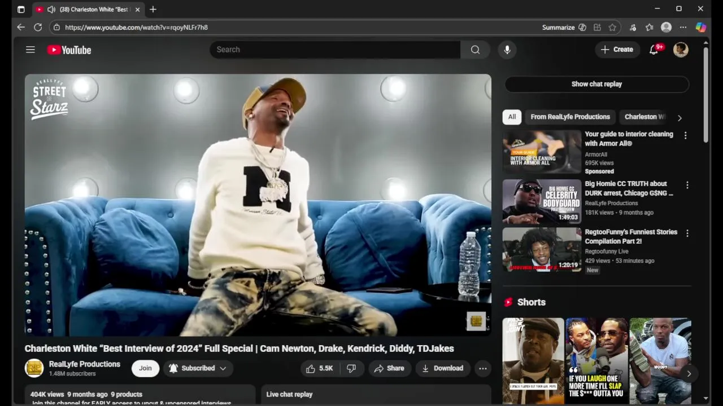Click the Create button
This screenshot has height=406, width=723.
pos(617,50)
